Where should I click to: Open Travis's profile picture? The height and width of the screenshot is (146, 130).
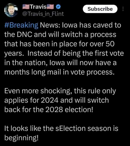pos(11,10)
